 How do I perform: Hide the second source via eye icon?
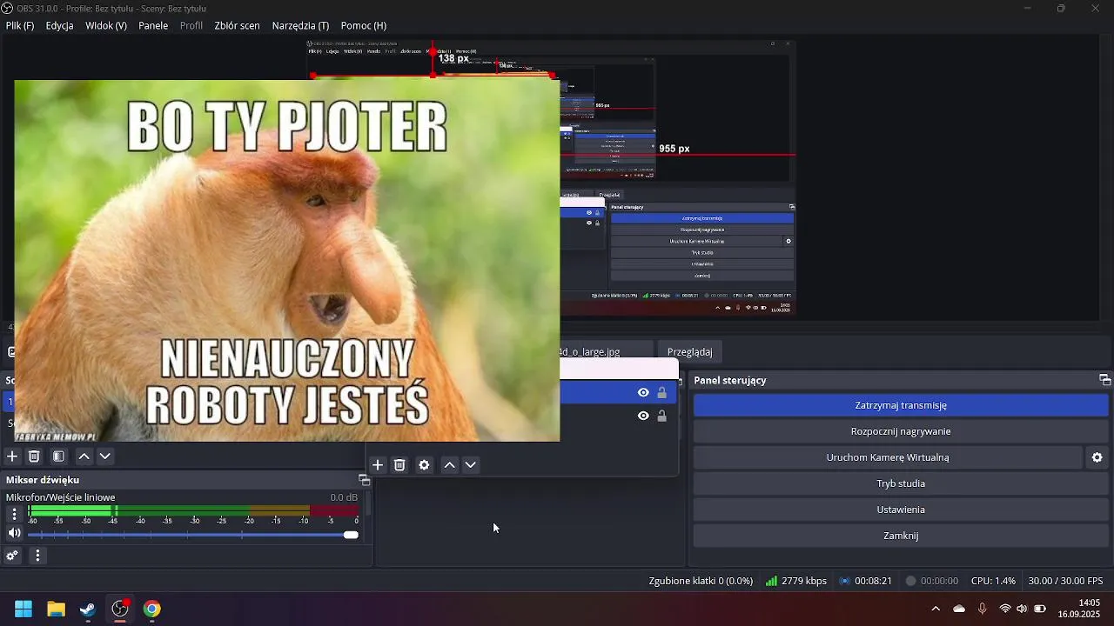pyautogui.click(x=643, y=416)
